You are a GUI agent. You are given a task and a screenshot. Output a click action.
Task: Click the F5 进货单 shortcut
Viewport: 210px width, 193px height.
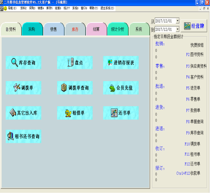[193, 88]
